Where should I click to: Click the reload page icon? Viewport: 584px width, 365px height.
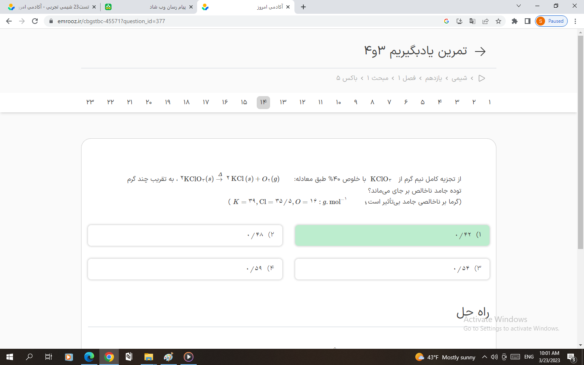(x=35, y=21)
